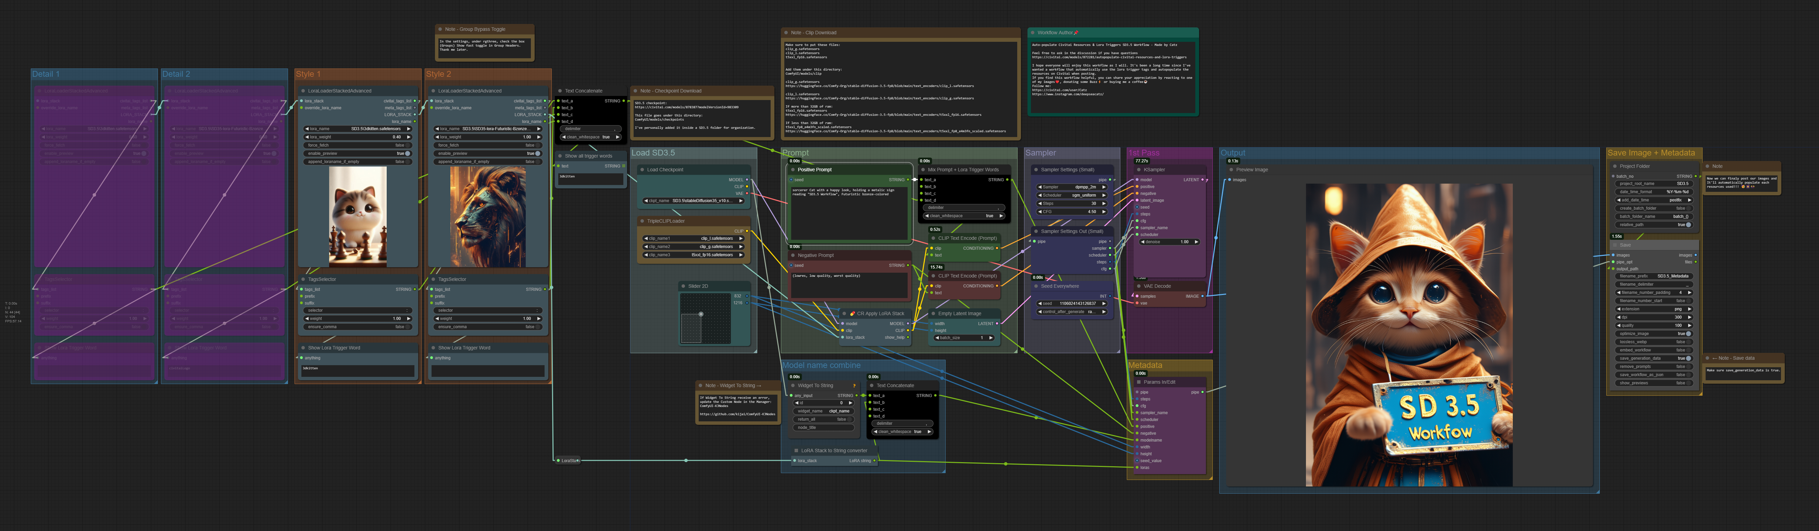Click the question mark on Widget To String
Image resolution: width=1819 pixels, height=531 pixels.
(x=855, y=385)
